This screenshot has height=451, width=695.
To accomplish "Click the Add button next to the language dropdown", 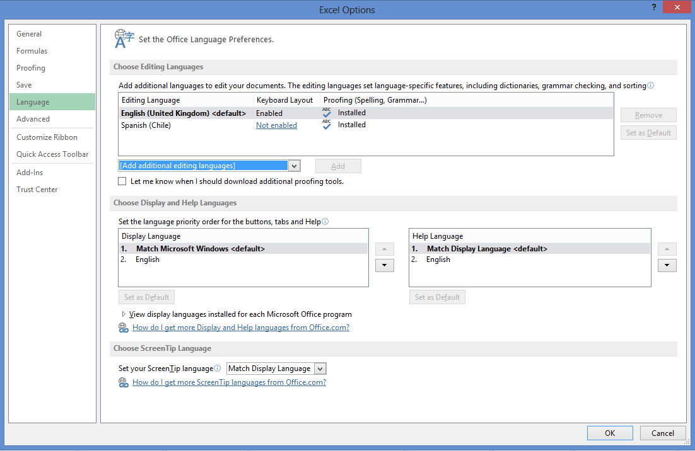I will pos(338,166).
